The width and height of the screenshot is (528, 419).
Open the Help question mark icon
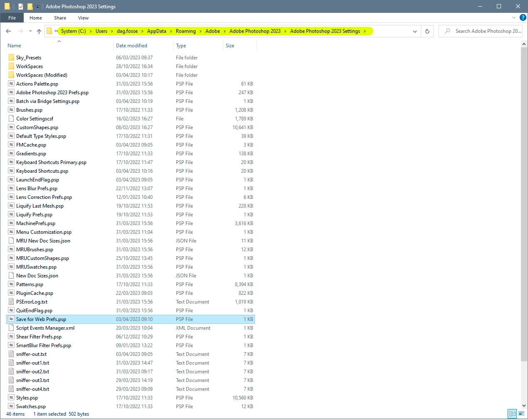(523, 18)
